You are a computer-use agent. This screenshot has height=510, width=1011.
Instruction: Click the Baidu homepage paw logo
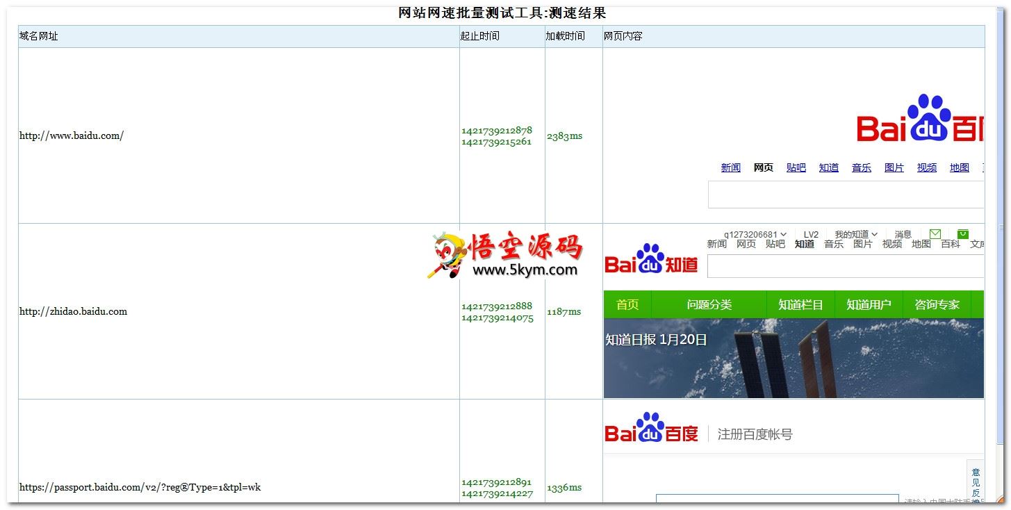pos(921,118)
